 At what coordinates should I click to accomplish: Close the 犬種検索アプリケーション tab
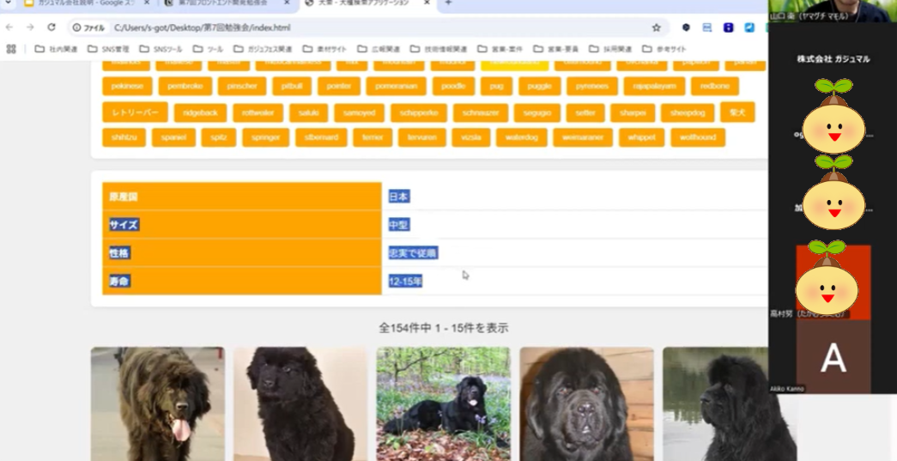426,3
